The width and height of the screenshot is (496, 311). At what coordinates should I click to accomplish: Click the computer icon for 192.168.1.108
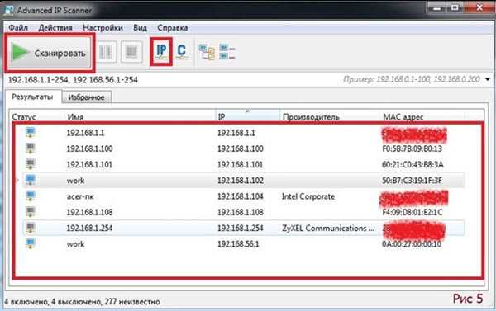coord(31,212)
